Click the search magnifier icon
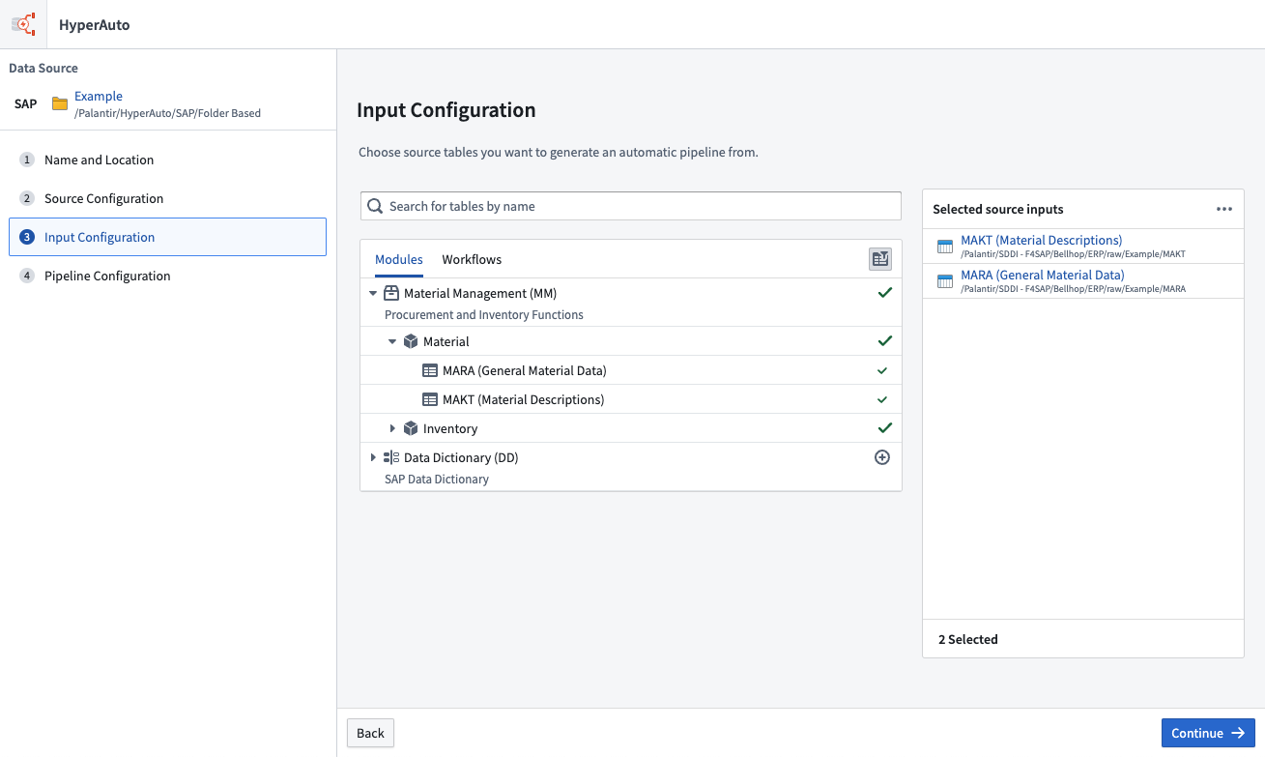Screen dimensions: 1265x757 click(x=375, y=206)
